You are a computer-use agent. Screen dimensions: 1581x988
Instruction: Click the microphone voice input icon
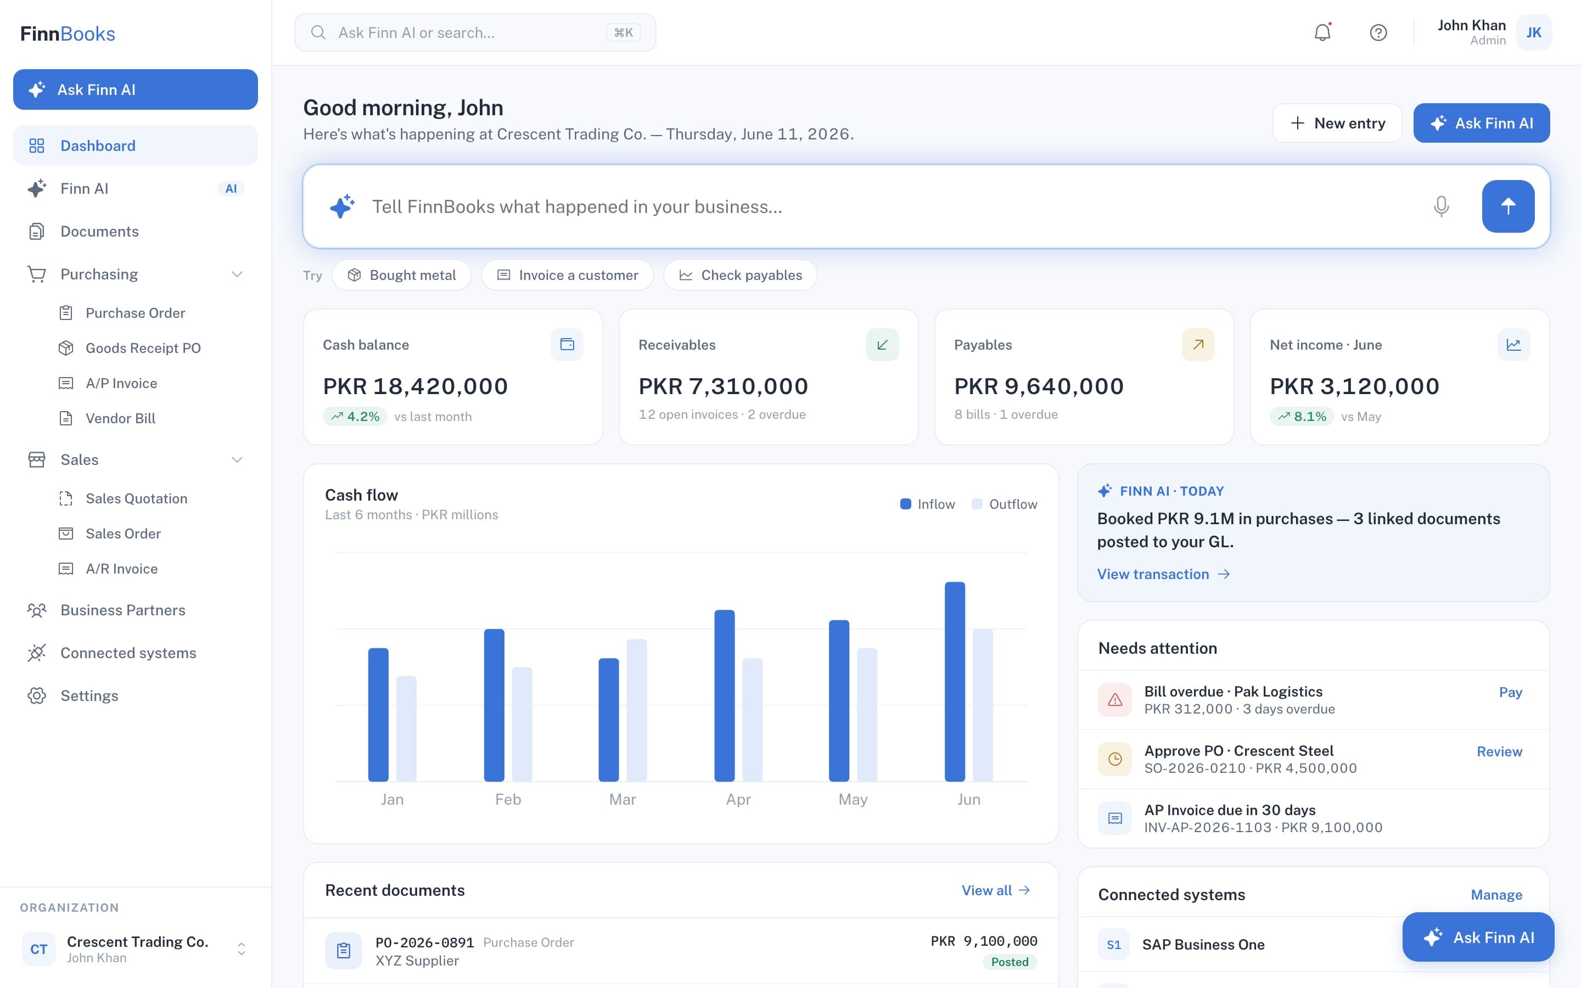(x=1440, y=206)
